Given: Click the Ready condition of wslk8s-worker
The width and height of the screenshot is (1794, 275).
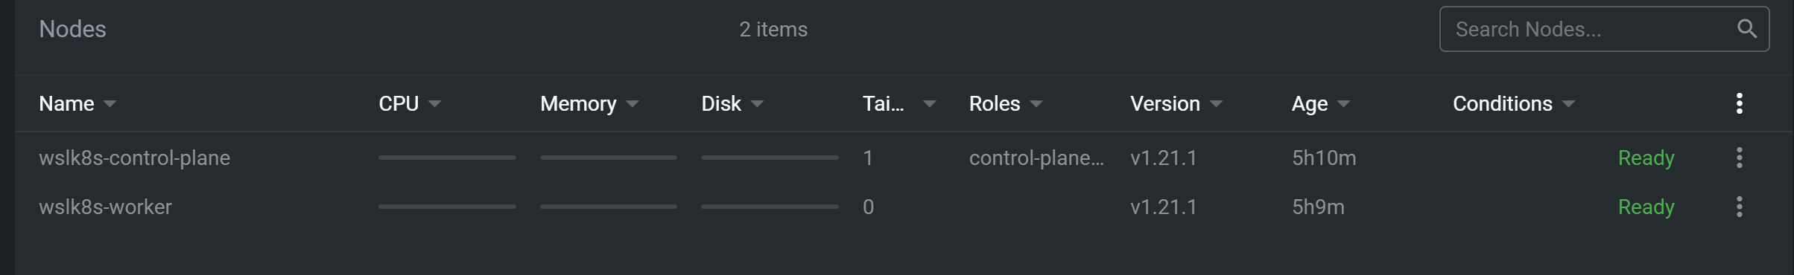Looking at the screenshot, I should (x=1646, y=207).
